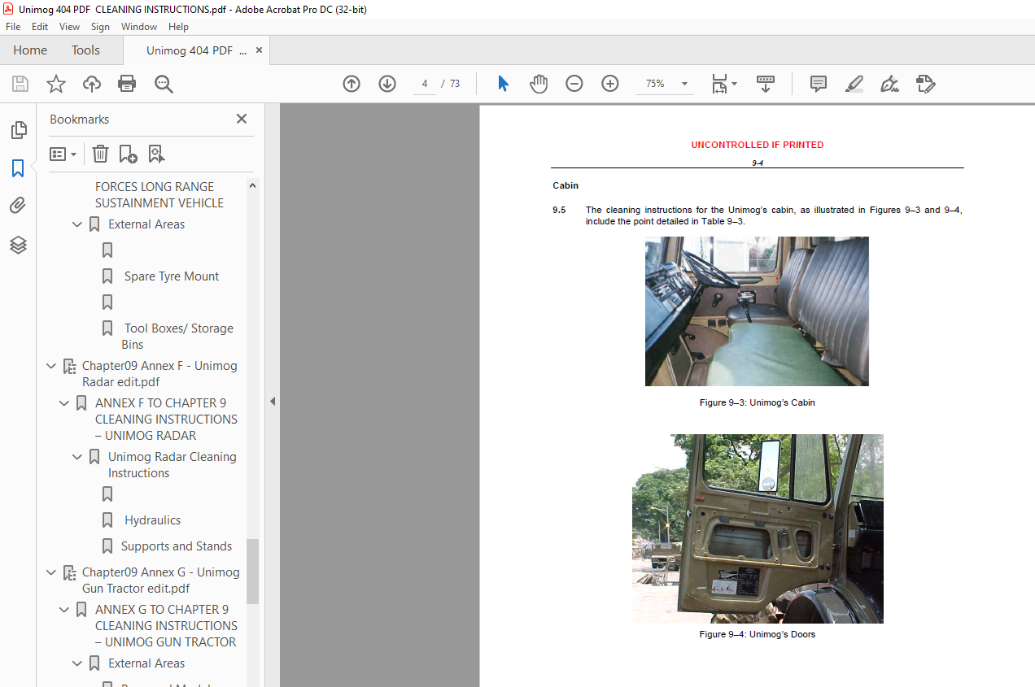This screenshot has width=1035, height=687.
Task: Add bookmark star icon in toolbar
Action: click(56, 84)
